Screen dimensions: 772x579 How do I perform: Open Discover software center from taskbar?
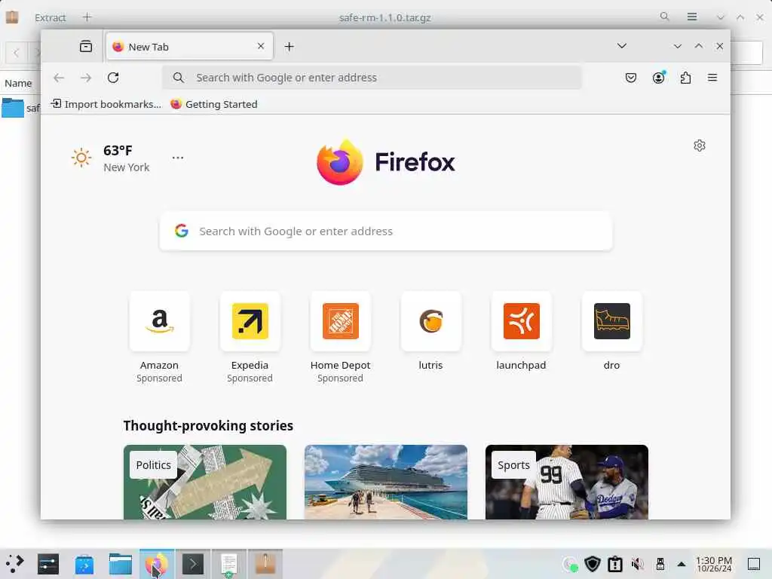click(x=84, y=564)
